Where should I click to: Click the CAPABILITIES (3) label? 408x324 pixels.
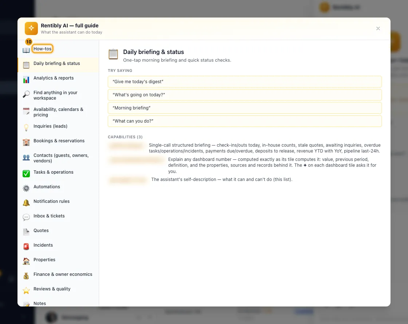[x=125, y=137]
